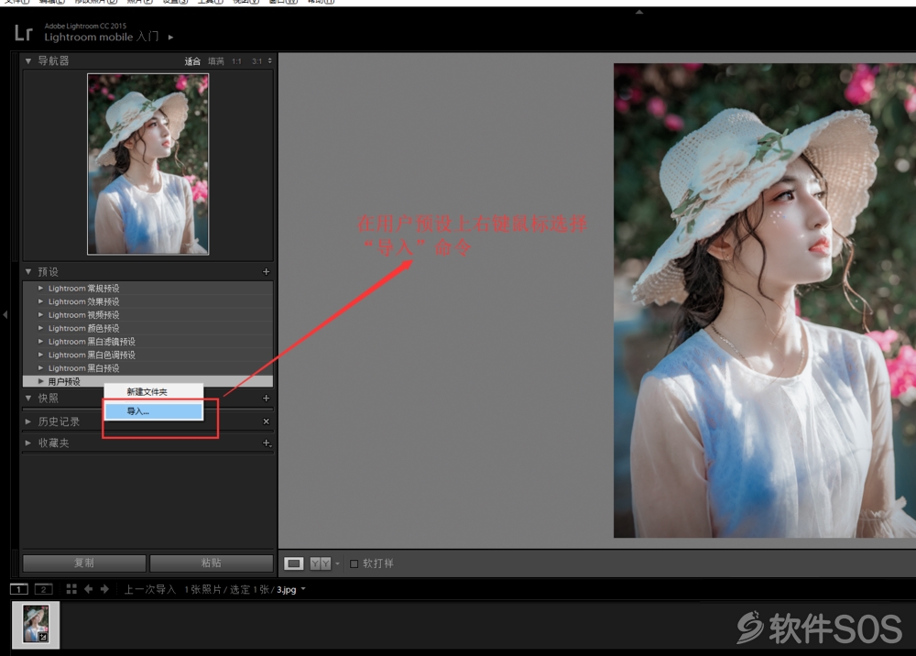This screenshot has width=916, height=656.
Task: Go back with filmstrip left arrow
Action: [88, 589]
